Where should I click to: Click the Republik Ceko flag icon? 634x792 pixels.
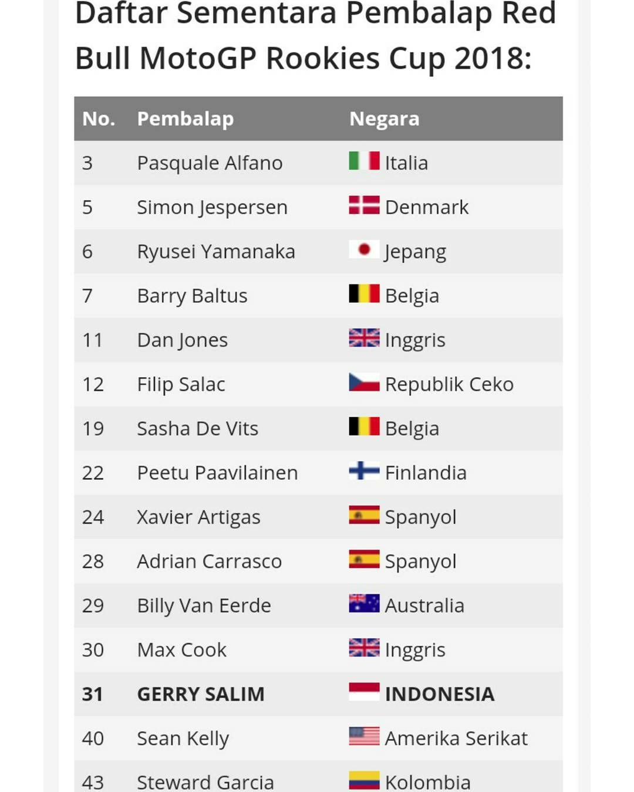click(x=364, y=382)
